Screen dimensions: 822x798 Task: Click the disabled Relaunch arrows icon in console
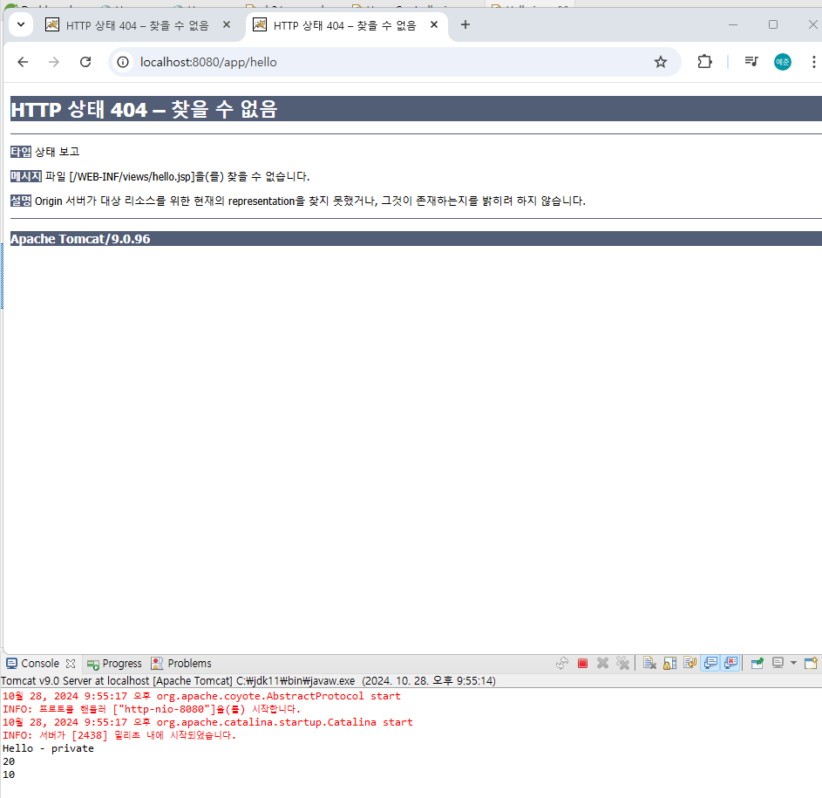[562, 663]
